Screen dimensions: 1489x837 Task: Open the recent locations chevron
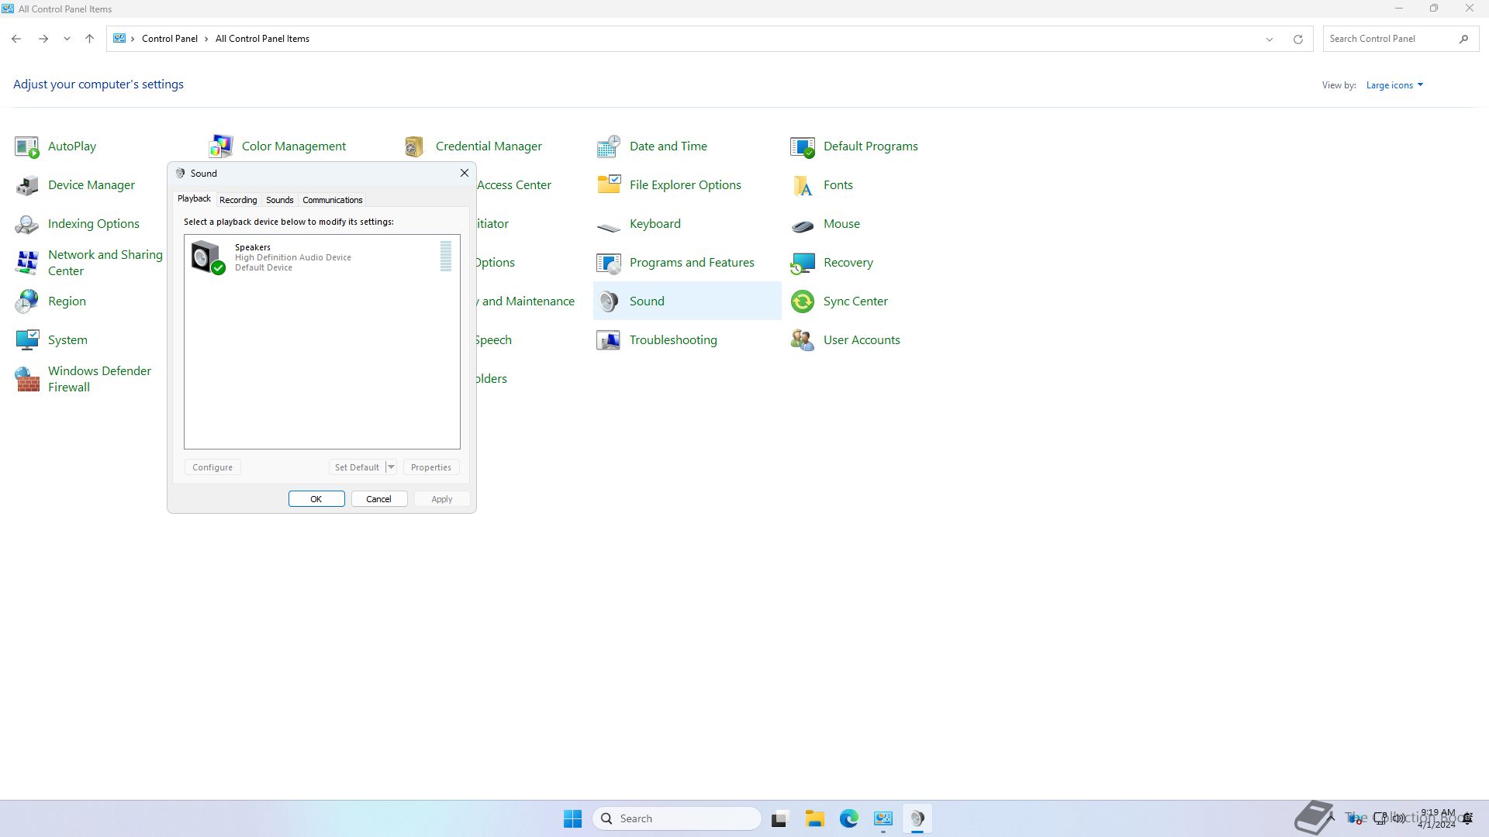point(67,39)
